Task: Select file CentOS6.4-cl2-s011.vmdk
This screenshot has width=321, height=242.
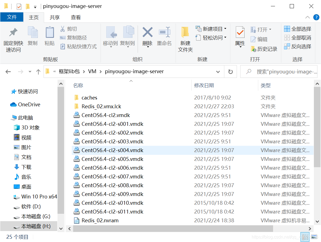Action: pyautogui.click(x=112, y=212)
